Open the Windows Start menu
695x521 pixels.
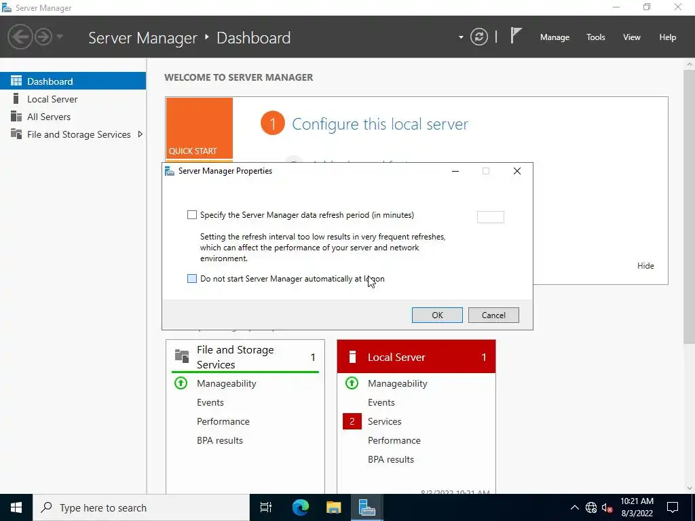16,507
